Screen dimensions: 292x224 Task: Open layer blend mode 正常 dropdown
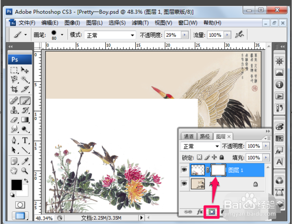[200, 146]
